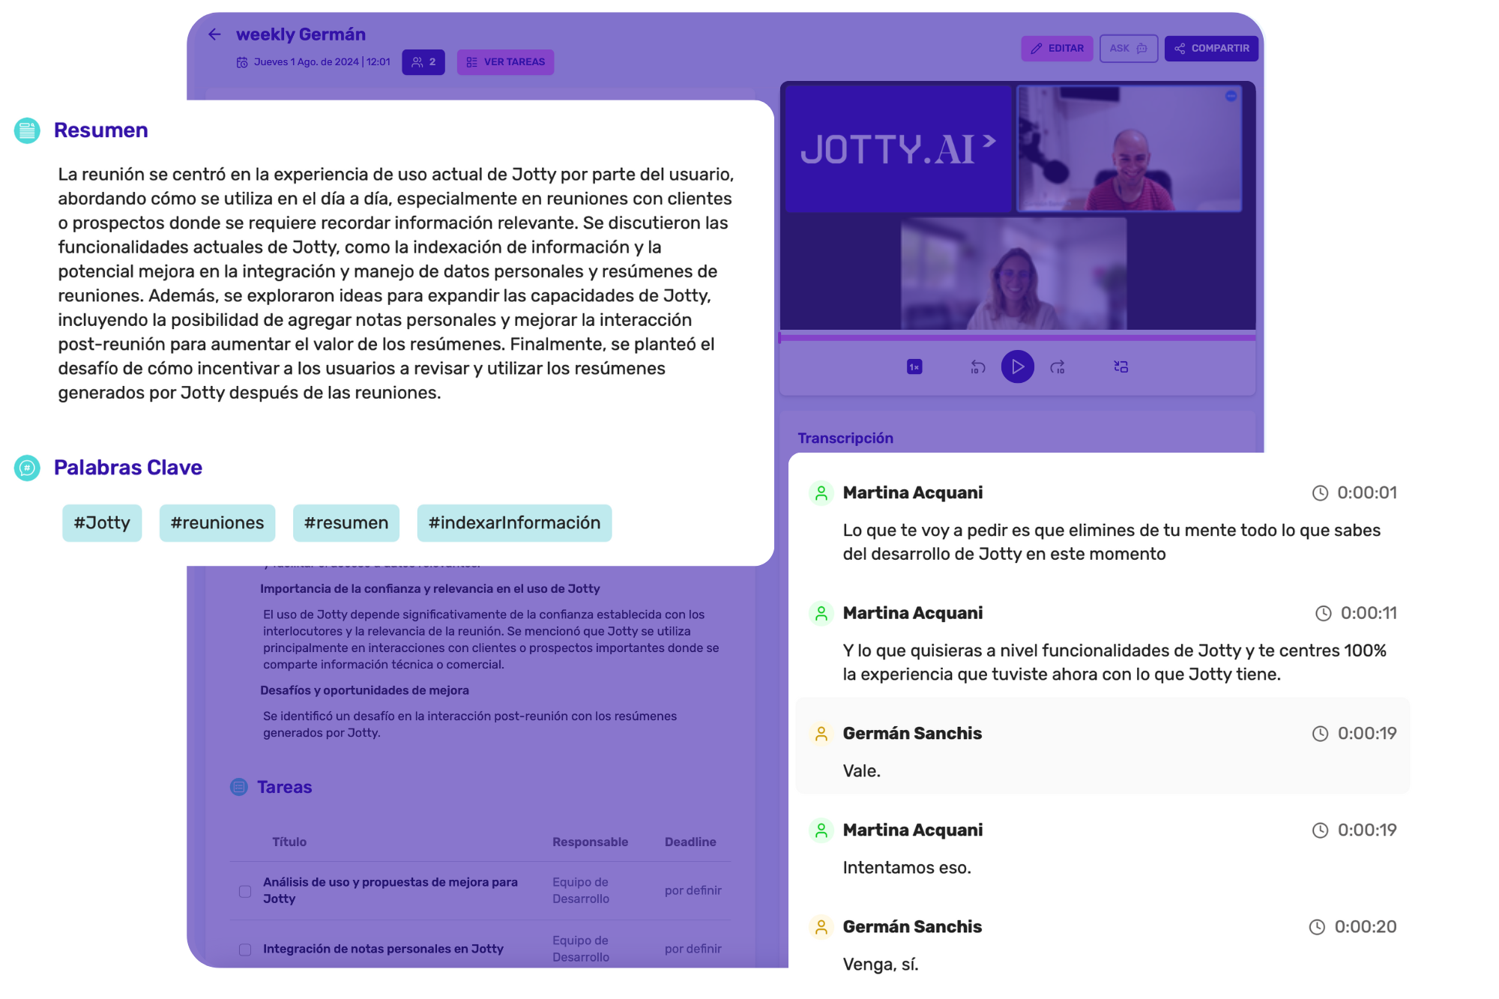Image resolution: width=1499 pixels, height=999 pixels.
Task: Select the #resumen keyword tag
Action: [x=346, y=523]
